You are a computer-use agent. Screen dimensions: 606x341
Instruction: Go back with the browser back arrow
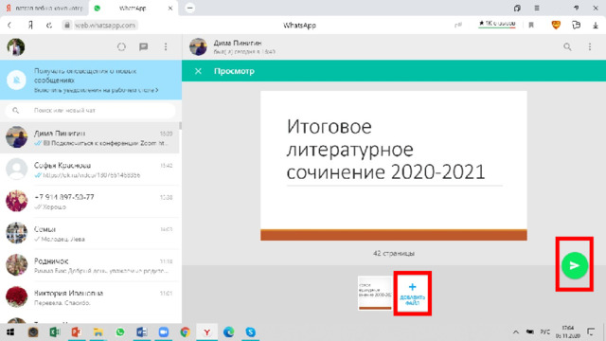pos(9,26)
